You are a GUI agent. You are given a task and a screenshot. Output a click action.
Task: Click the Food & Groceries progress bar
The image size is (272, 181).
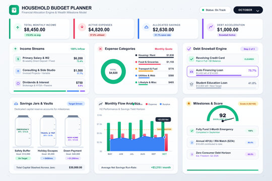point(156,64)
